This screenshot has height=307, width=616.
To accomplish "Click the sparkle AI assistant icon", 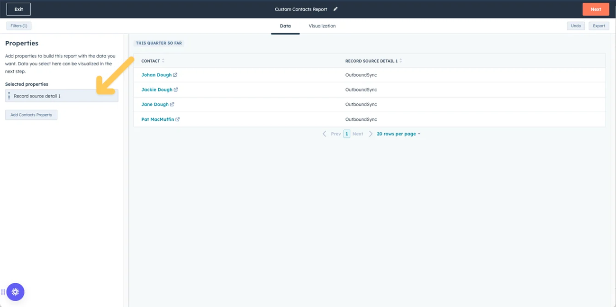I will tap(15, 292).
